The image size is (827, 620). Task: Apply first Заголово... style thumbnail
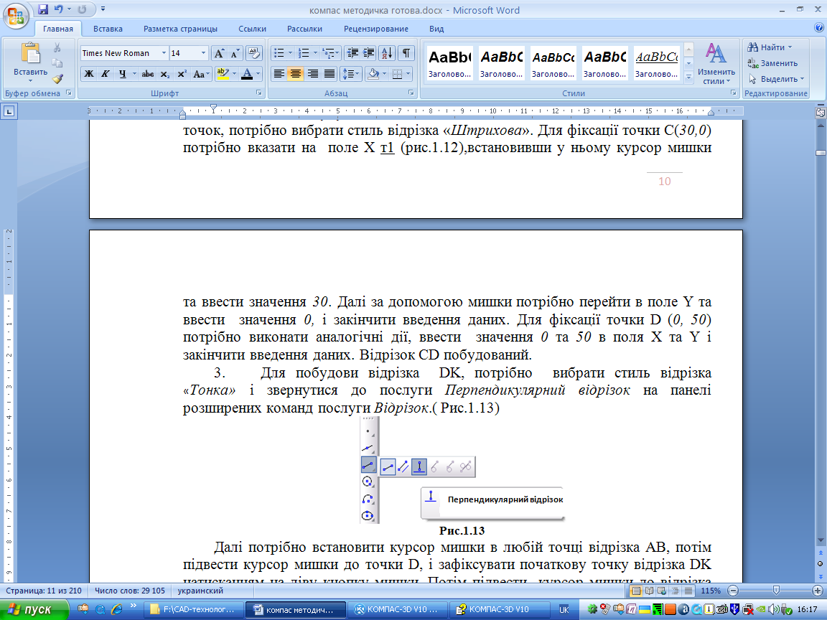click(449, 63)
